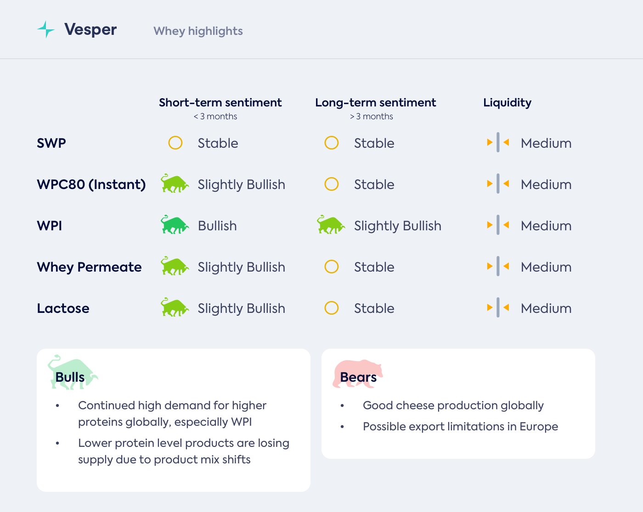Click the SWP short-term Stable circle

(x=175, y=143)
